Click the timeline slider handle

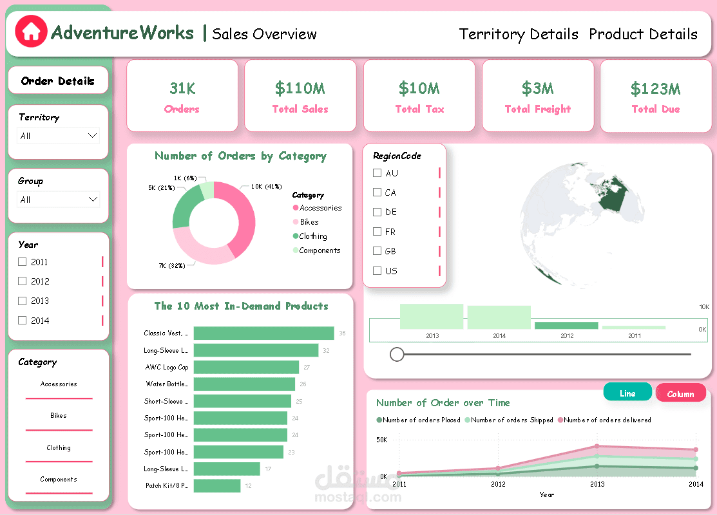397,354
